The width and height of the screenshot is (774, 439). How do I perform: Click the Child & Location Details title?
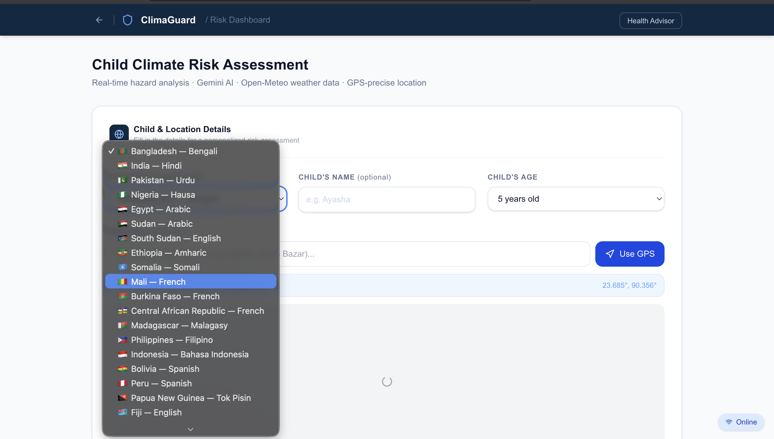pyautogui.click(x=182, y=129)
